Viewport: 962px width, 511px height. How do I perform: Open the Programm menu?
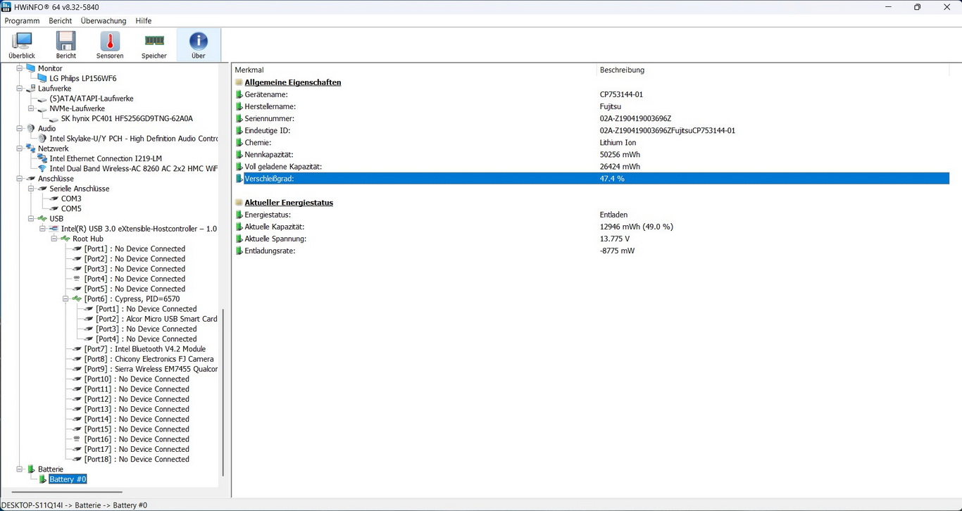coord(22,21)
